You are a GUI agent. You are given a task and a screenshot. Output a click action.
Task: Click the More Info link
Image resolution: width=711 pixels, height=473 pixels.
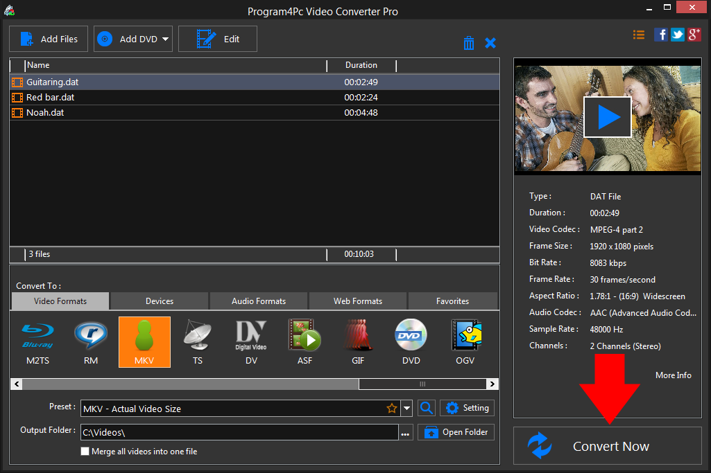coord(673,375)
